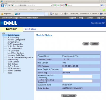
Task: Click the Support link
Action: [72, 18]
